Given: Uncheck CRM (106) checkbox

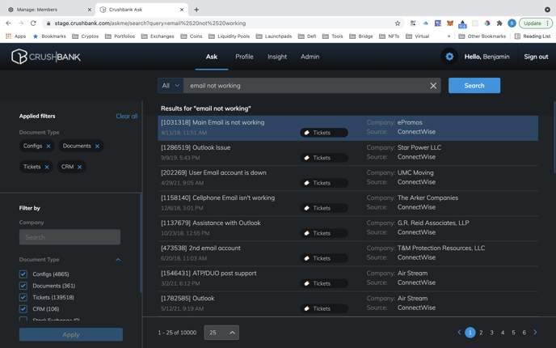Looking at the screenshot, I should pos(23,309).
